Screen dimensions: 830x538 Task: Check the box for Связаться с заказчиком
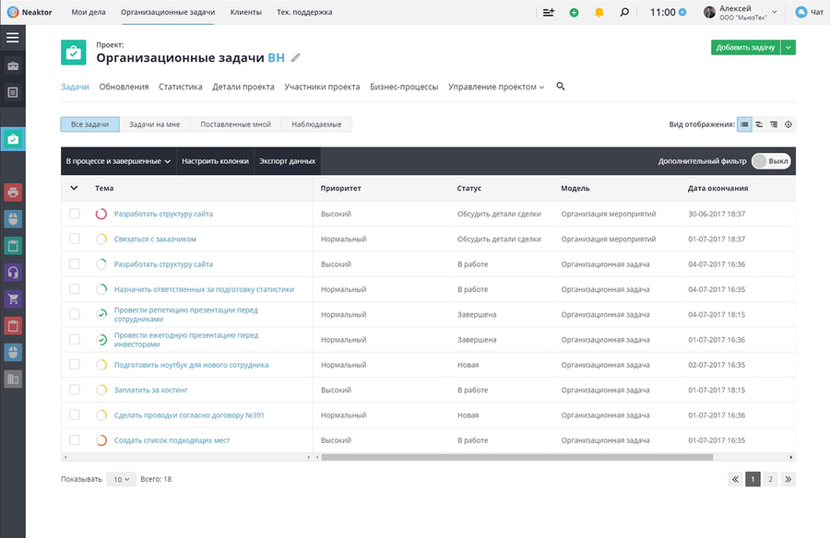point(75,240)
